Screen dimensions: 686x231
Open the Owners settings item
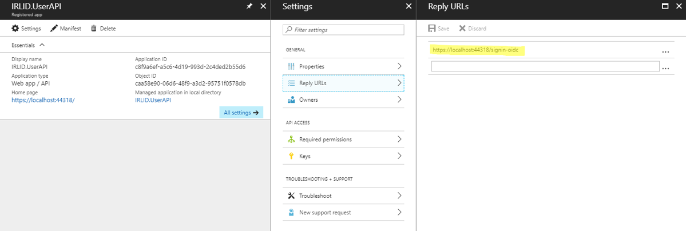click(x=343, y=99)
